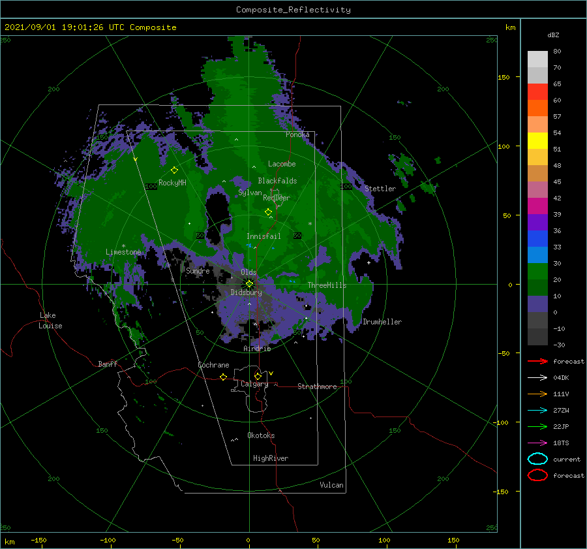Select the magenta 18TS arrow icon
The width and height of the screenshot is (587, 549).
point(537,443)
